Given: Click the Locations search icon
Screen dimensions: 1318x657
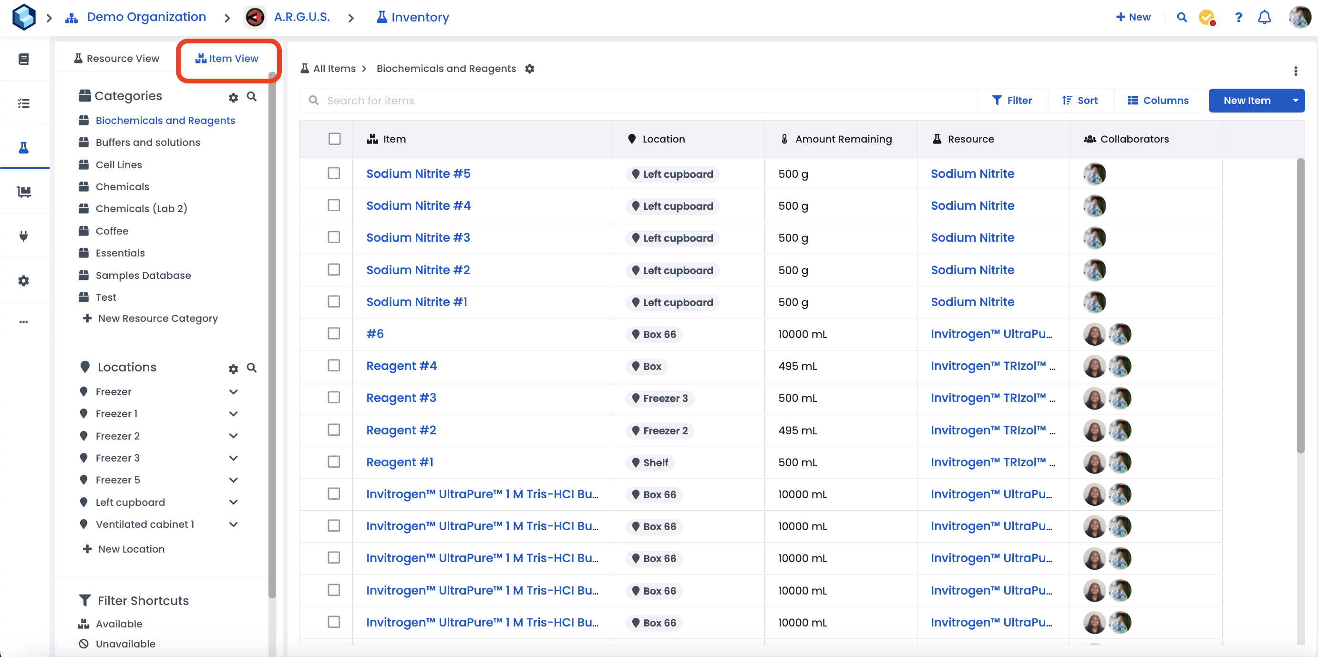Looking at the screenshot, I should [252, 368].
